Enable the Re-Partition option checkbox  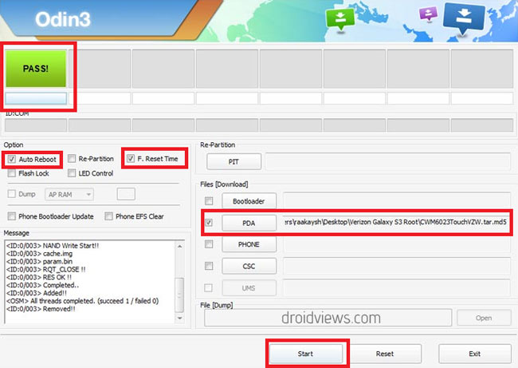coord(72,159)
